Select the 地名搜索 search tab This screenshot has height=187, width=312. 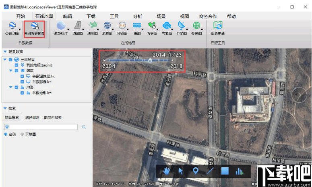click(x=12, y=118)
